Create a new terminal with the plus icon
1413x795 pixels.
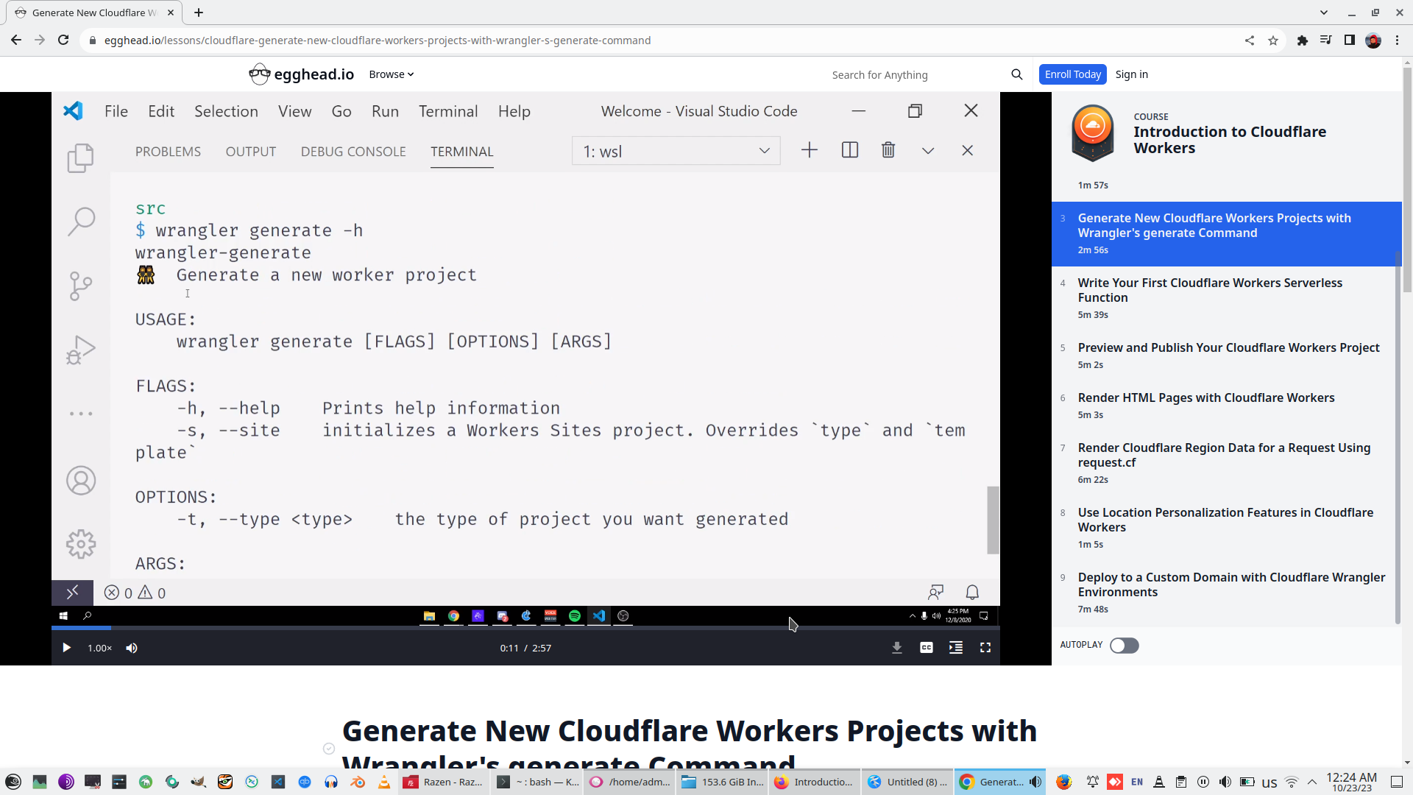click(x=809, y=149)
